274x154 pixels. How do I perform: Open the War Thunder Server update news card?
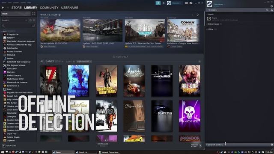pyautogui.click(x=60, y=30)
